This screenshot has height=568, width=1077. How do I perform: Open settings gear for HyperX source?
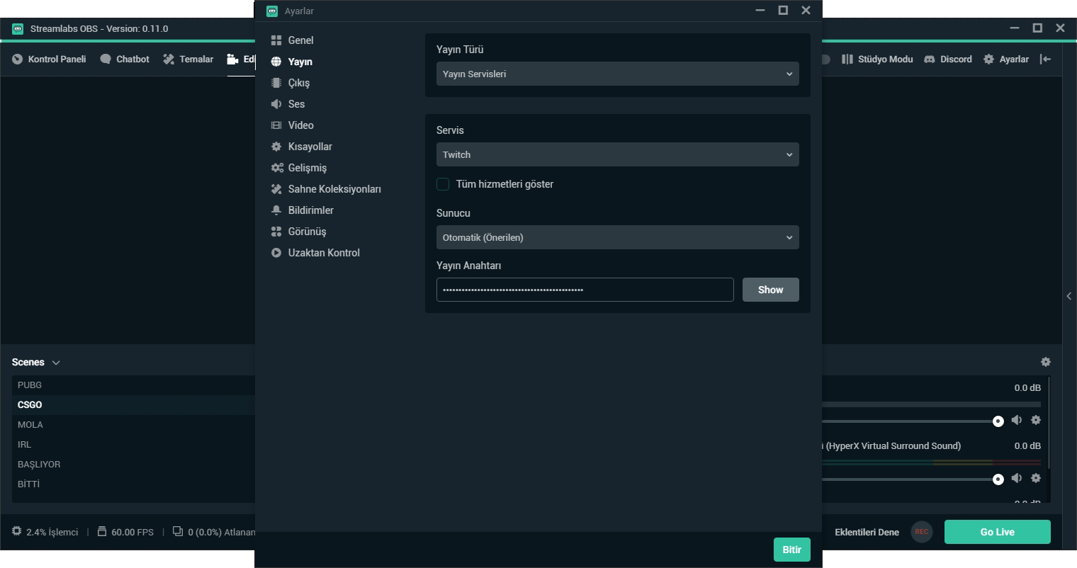click(1036, 478)
